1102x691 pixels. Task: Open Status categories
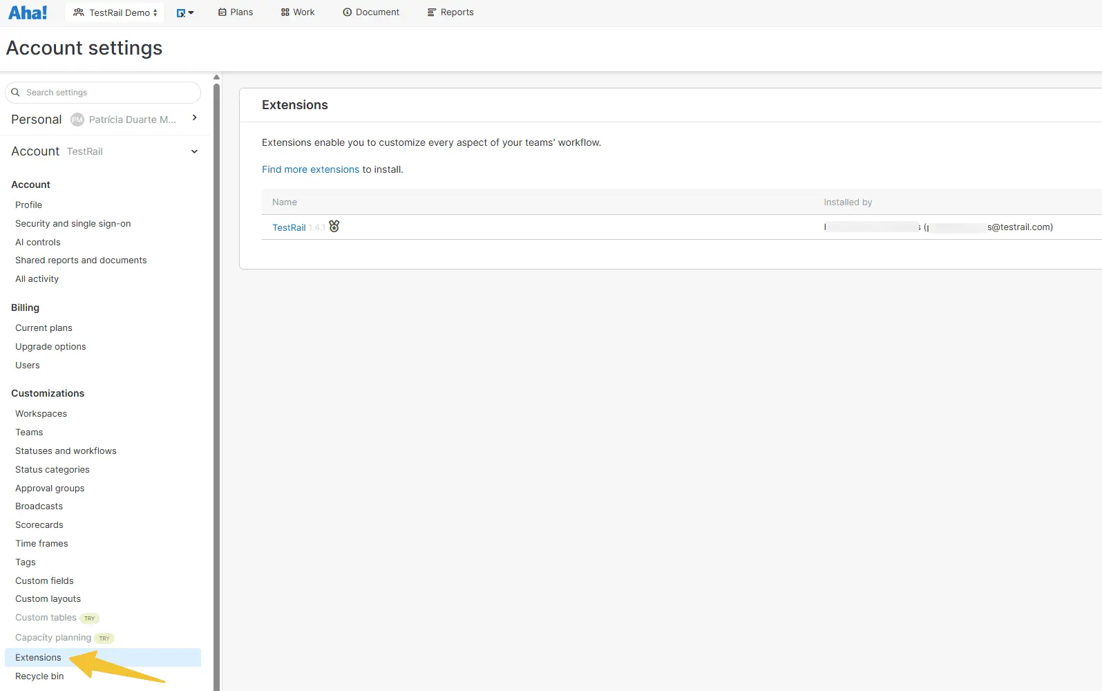point(53,470)
